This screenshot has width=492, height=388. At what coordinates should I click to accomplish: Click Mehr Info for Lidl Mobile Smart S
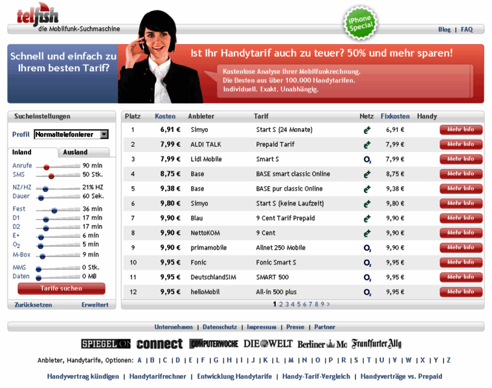pos(461,159)
